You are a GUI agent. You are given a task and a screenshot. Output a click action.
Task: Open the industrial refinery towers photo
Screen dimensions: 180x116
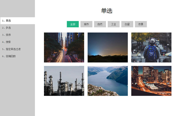click(x=64, y=81)
